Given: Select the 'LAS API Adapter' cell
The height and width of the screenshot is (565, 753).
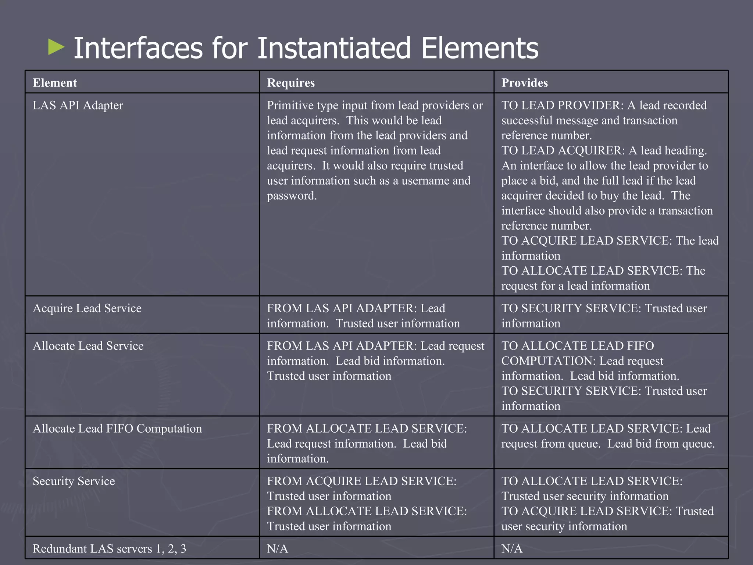Looking at the screenshot, I should 142,195.
